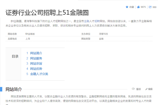Jump to 网站简介 in contents
The width and height of the screenshot is (158, 105).
pos(36,53)
